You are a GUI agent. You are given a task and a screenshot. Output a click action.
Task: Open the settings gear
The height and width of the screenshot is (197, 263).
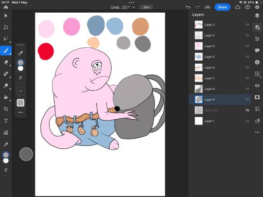click(x=257, y=7)
